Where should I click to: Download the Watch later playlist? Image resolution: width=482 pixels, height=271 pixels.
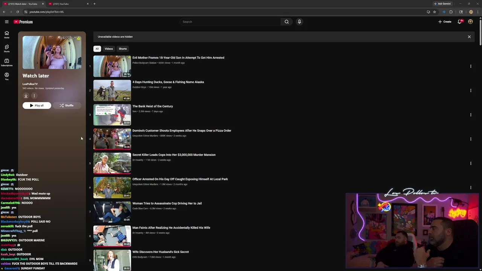click(26, 96)
